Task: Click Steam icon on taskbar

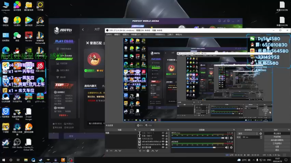Action: click(x=41, y=160)
